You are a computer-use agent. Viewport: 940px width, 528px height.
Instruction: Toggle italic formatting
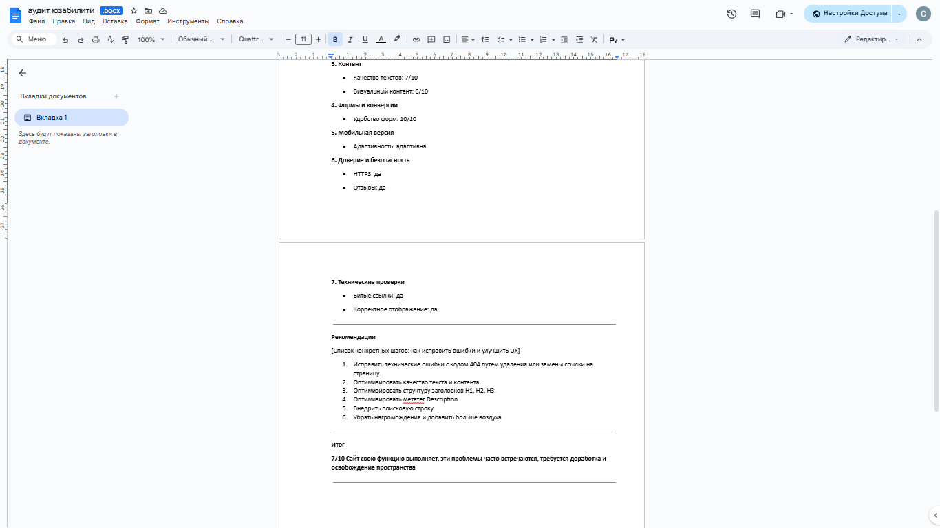(350, 40)
